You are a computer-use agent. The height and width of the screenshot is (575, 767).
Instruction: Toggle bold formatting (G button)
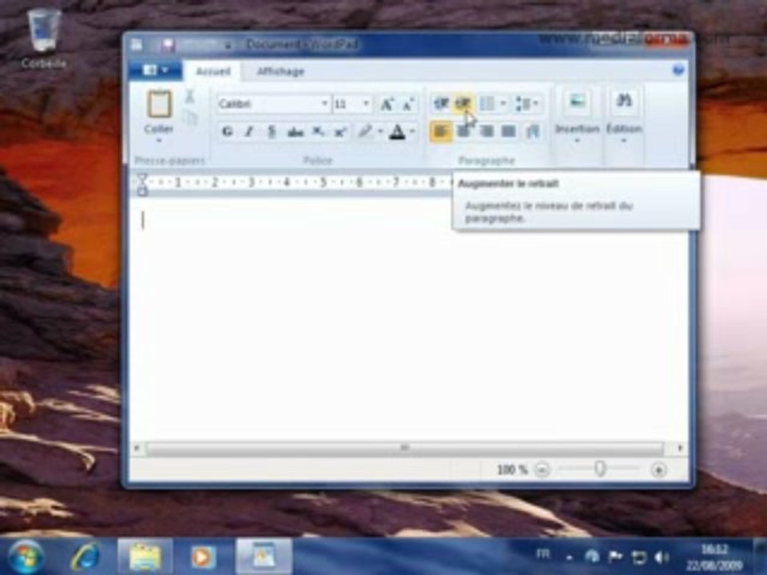tap(227, 132)
